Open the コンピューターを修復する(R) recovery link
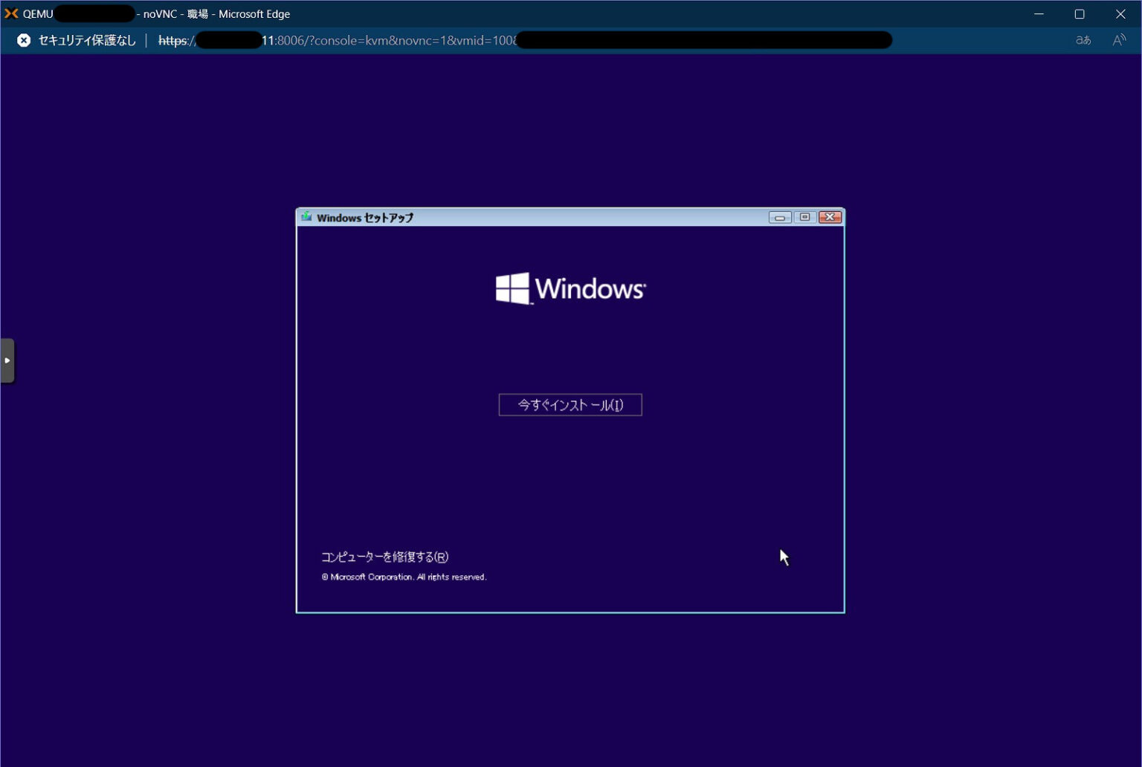Screen dimensions: 1142x767 [x=384, y=557]
